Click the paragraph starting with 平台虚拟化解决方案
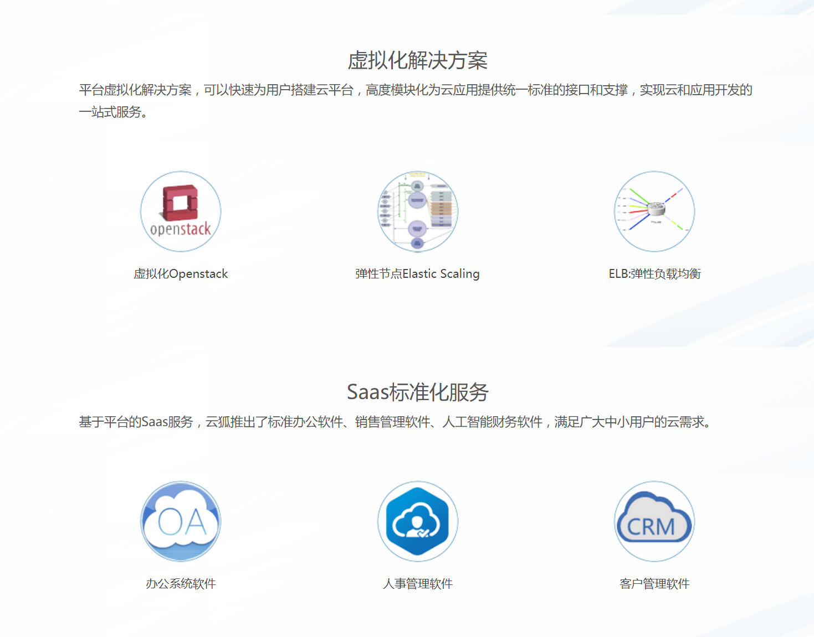The height and width of the screenshot is (637, 814). pyautogui.click(x=415, y=90)
